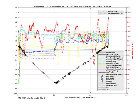Click the red Heading plus marker in legend
140x105 pixels.
(x=103, y=12)
